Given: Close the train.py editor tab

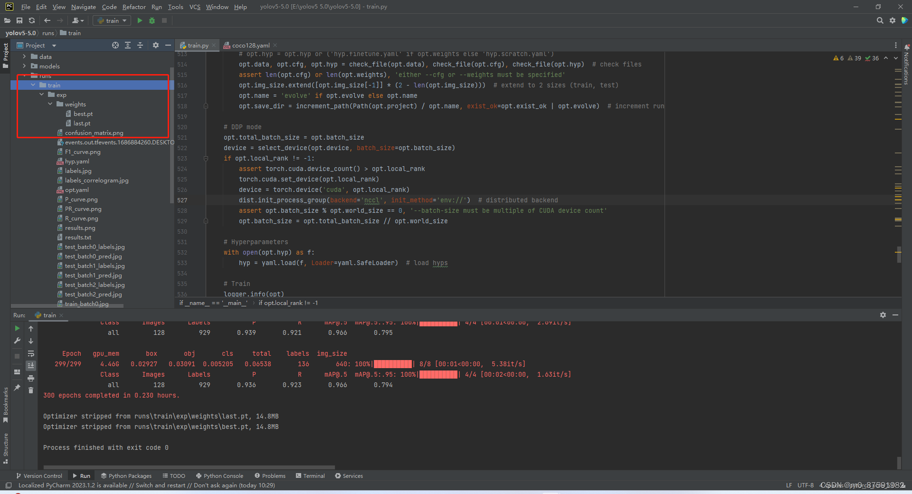Looking at the screenshot, I should point(214,45).
